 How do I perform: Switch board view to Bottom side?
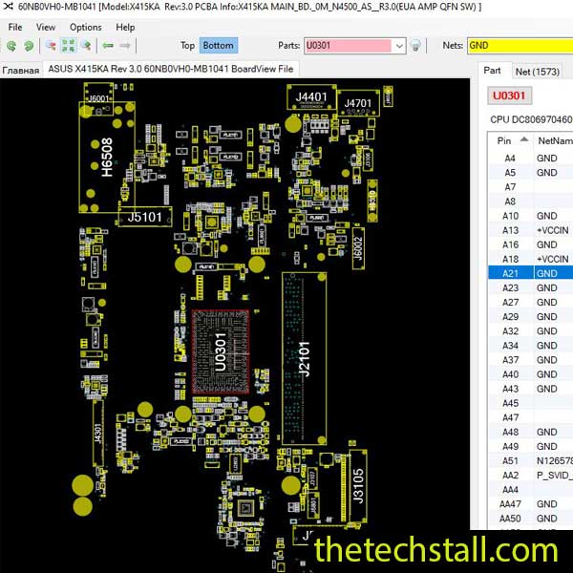pos(218,46)
